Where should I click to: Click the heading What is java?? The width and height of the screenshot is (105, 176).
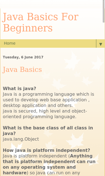(20, 88)
